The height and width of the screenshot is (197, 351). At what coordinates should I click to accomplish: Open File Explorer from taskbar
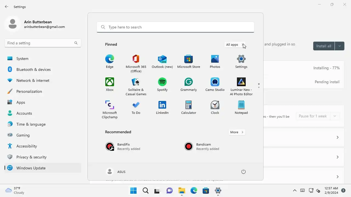pos(182,190)
